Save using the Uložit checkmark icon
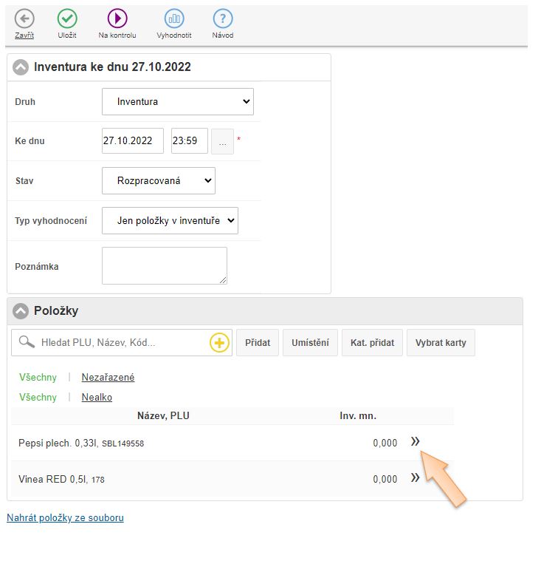Viewport: 541px width, 561px height. click(x=67, y=19)
